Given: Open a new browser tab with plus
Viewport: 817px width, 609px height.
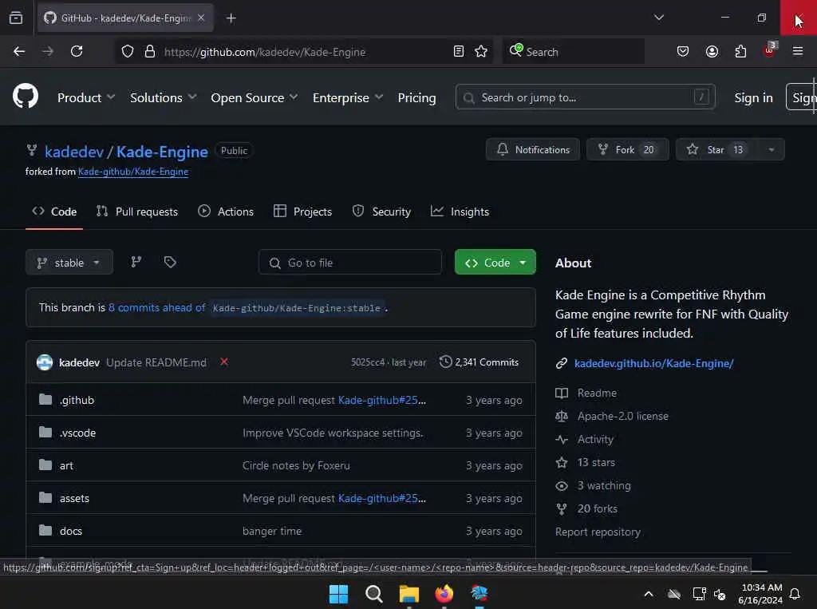Looking at the screenshot, I should (x=231, y=18).
